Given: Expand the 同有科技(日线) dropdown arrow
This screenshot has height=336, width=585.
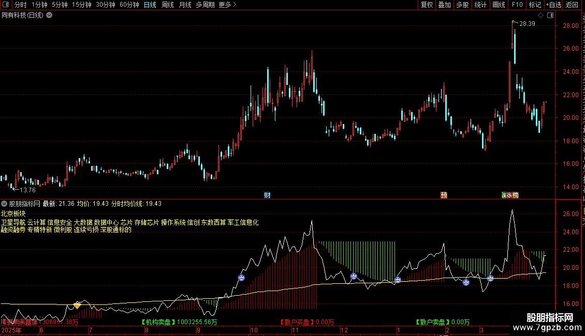Looking at the screenshot, I should 49,16.
